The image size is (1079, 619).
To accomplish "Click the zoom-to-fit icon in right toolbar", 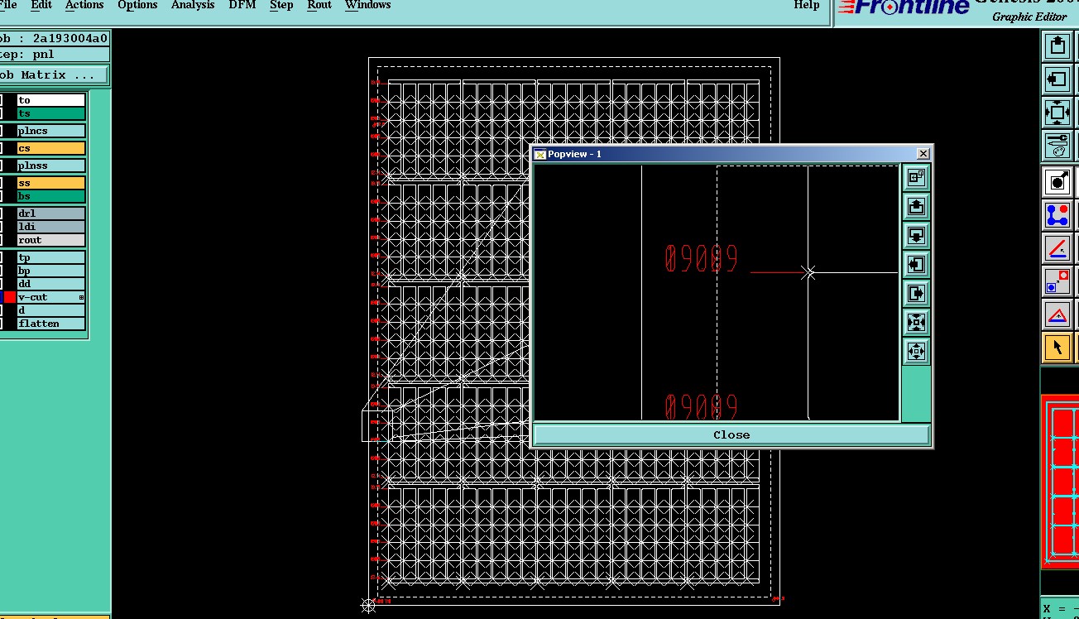I will (x=1057, y=113).
